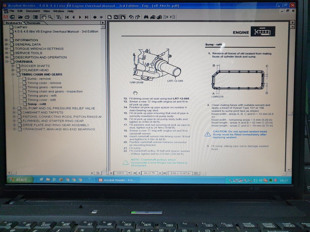The height and width of the screenshot is (232, 310).
Task: Expand the CAMSHAFT AND TAPPETS bookmark
Action: point(14,112)
